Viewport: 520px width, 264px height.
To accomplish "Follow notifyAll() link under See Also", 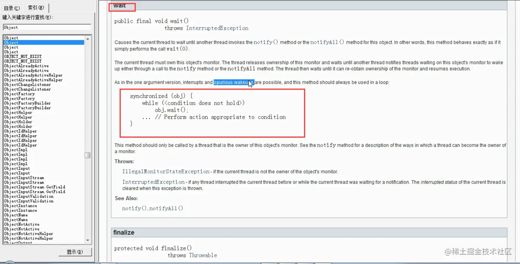I will [x=166, y=208].
